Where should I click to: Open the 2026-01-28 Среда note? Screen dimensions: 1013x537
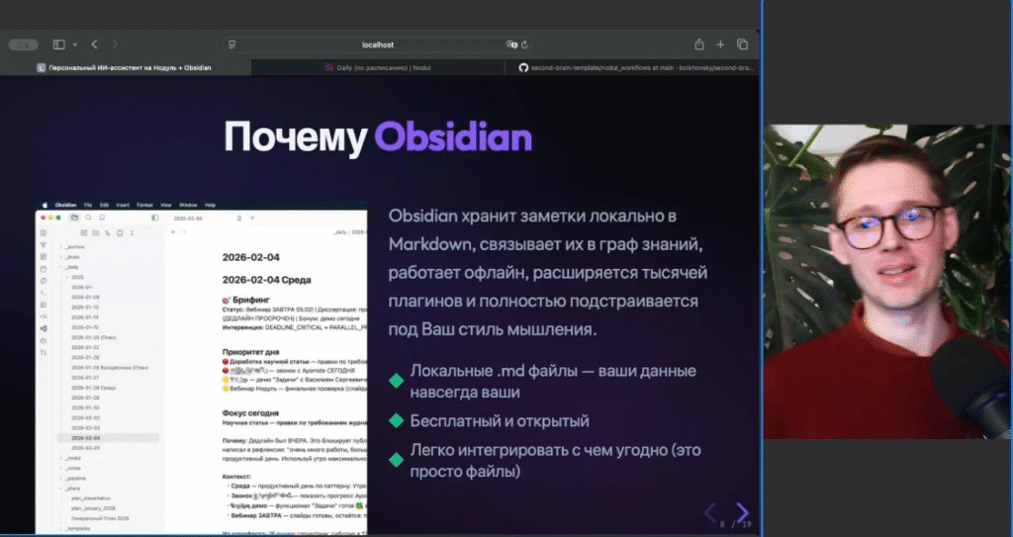click(x=93, y=388)
